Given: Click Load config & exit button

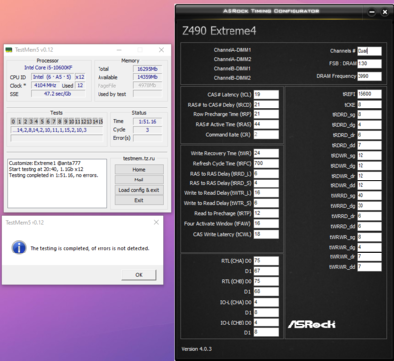Looking at the screenshot, I should [139, 190].
